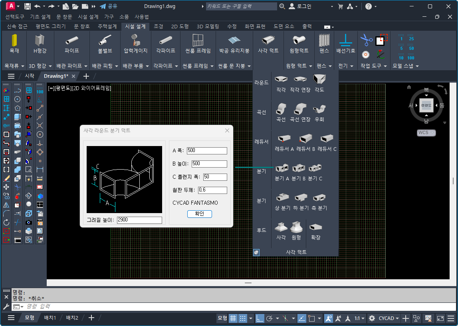Choose the 레듀서 A duct icon
Image resolution: width=458 pixels, height=326 pixels.
[284, 138]
